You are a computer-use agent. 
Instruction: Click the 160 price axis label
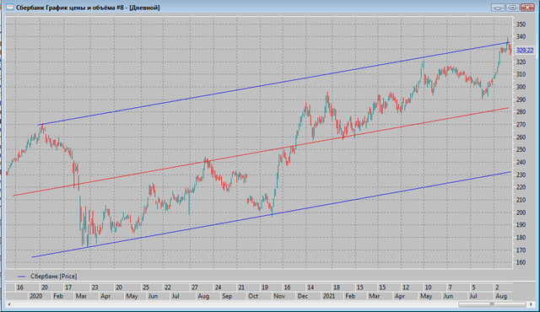click(x=521, y=262)
